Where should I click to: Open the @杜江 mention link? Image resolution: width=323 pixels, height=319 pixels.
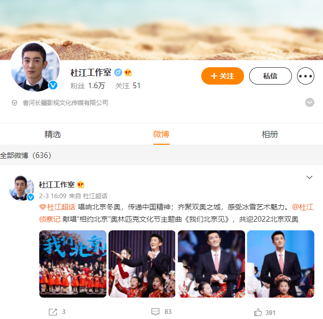303,207
